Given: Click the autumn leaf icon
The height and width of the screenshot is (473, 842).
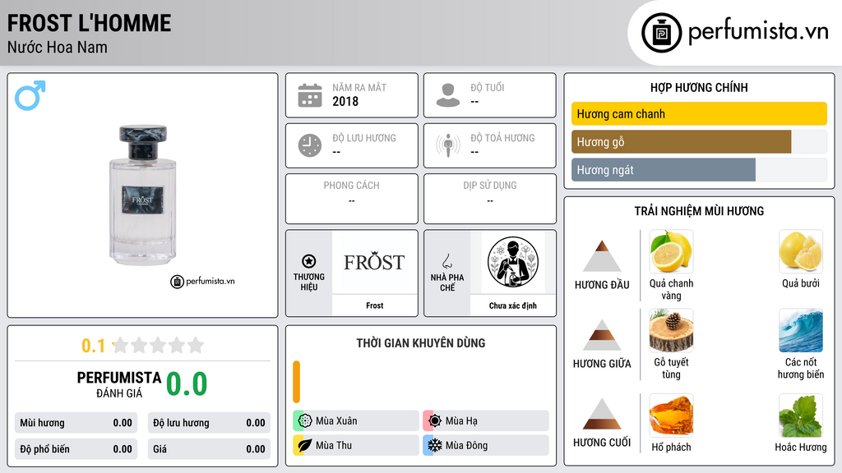Looking at the screenshot, I should click(305, 445).
